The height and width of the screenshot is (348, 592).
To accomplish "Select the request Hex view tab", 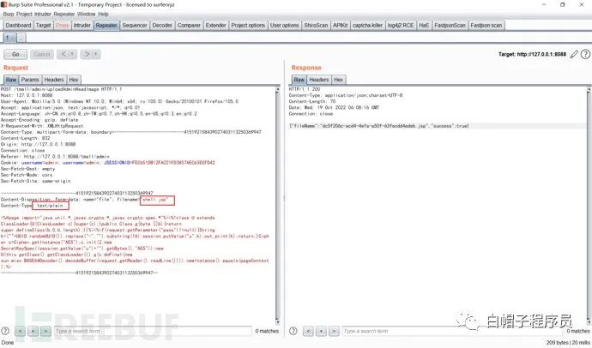I will pos(74,80).
